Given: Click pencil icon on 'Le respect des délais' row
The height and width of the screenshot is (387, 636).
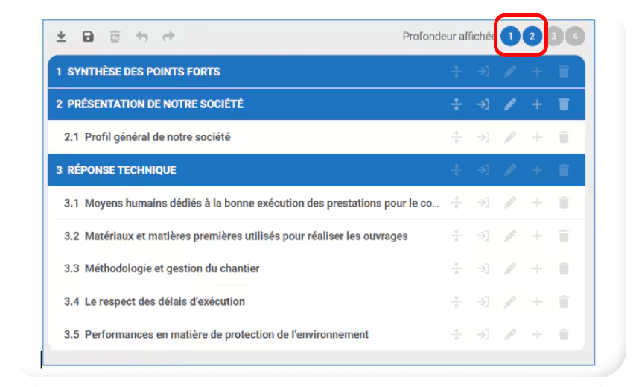Looking at the screenshot, I should tap(510, 302).
